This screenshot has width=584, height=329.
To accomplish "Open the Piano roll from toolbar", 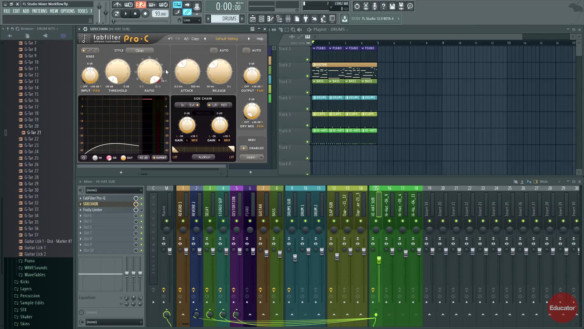I will (270, 19).
